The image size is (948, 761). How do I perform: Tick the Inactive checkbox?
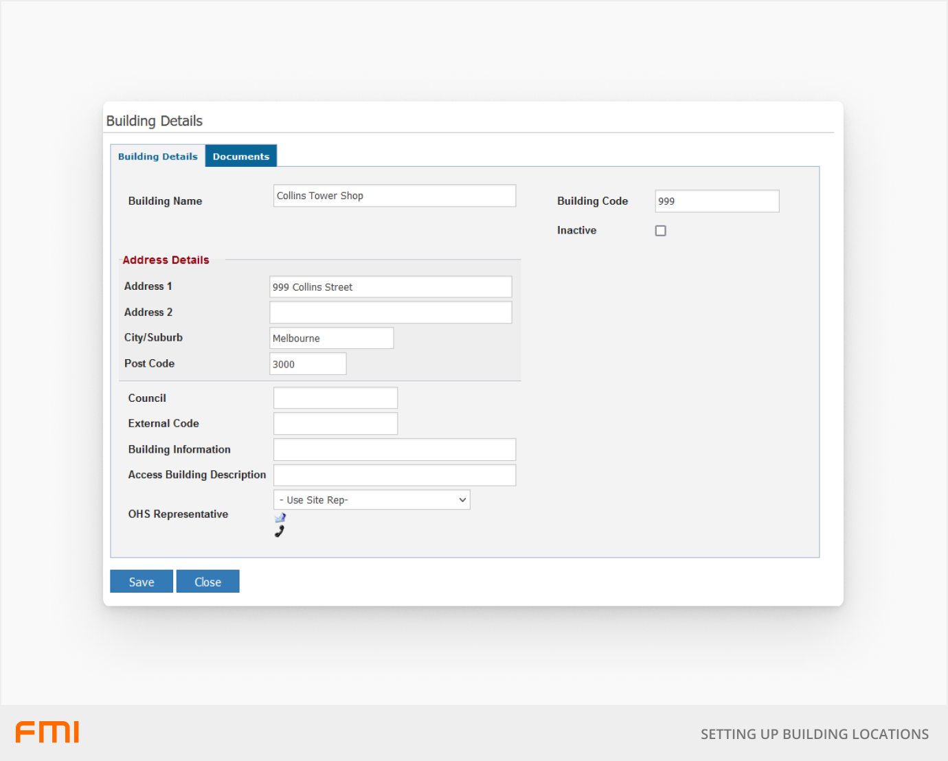pyautogui.click(x=660, y=231)
